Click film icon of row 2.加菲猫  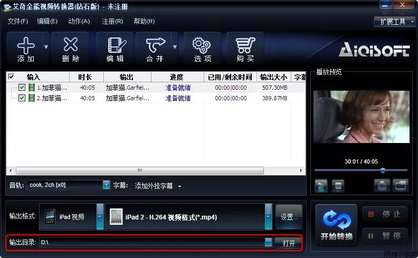pos(32,98)
